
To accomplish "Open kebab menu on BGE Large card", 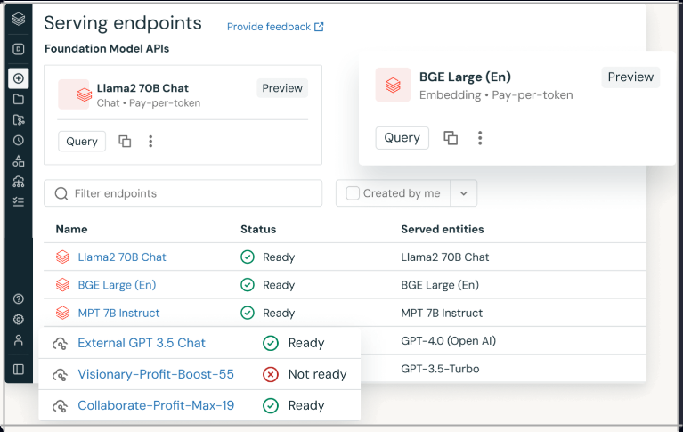I will (480, 138).
